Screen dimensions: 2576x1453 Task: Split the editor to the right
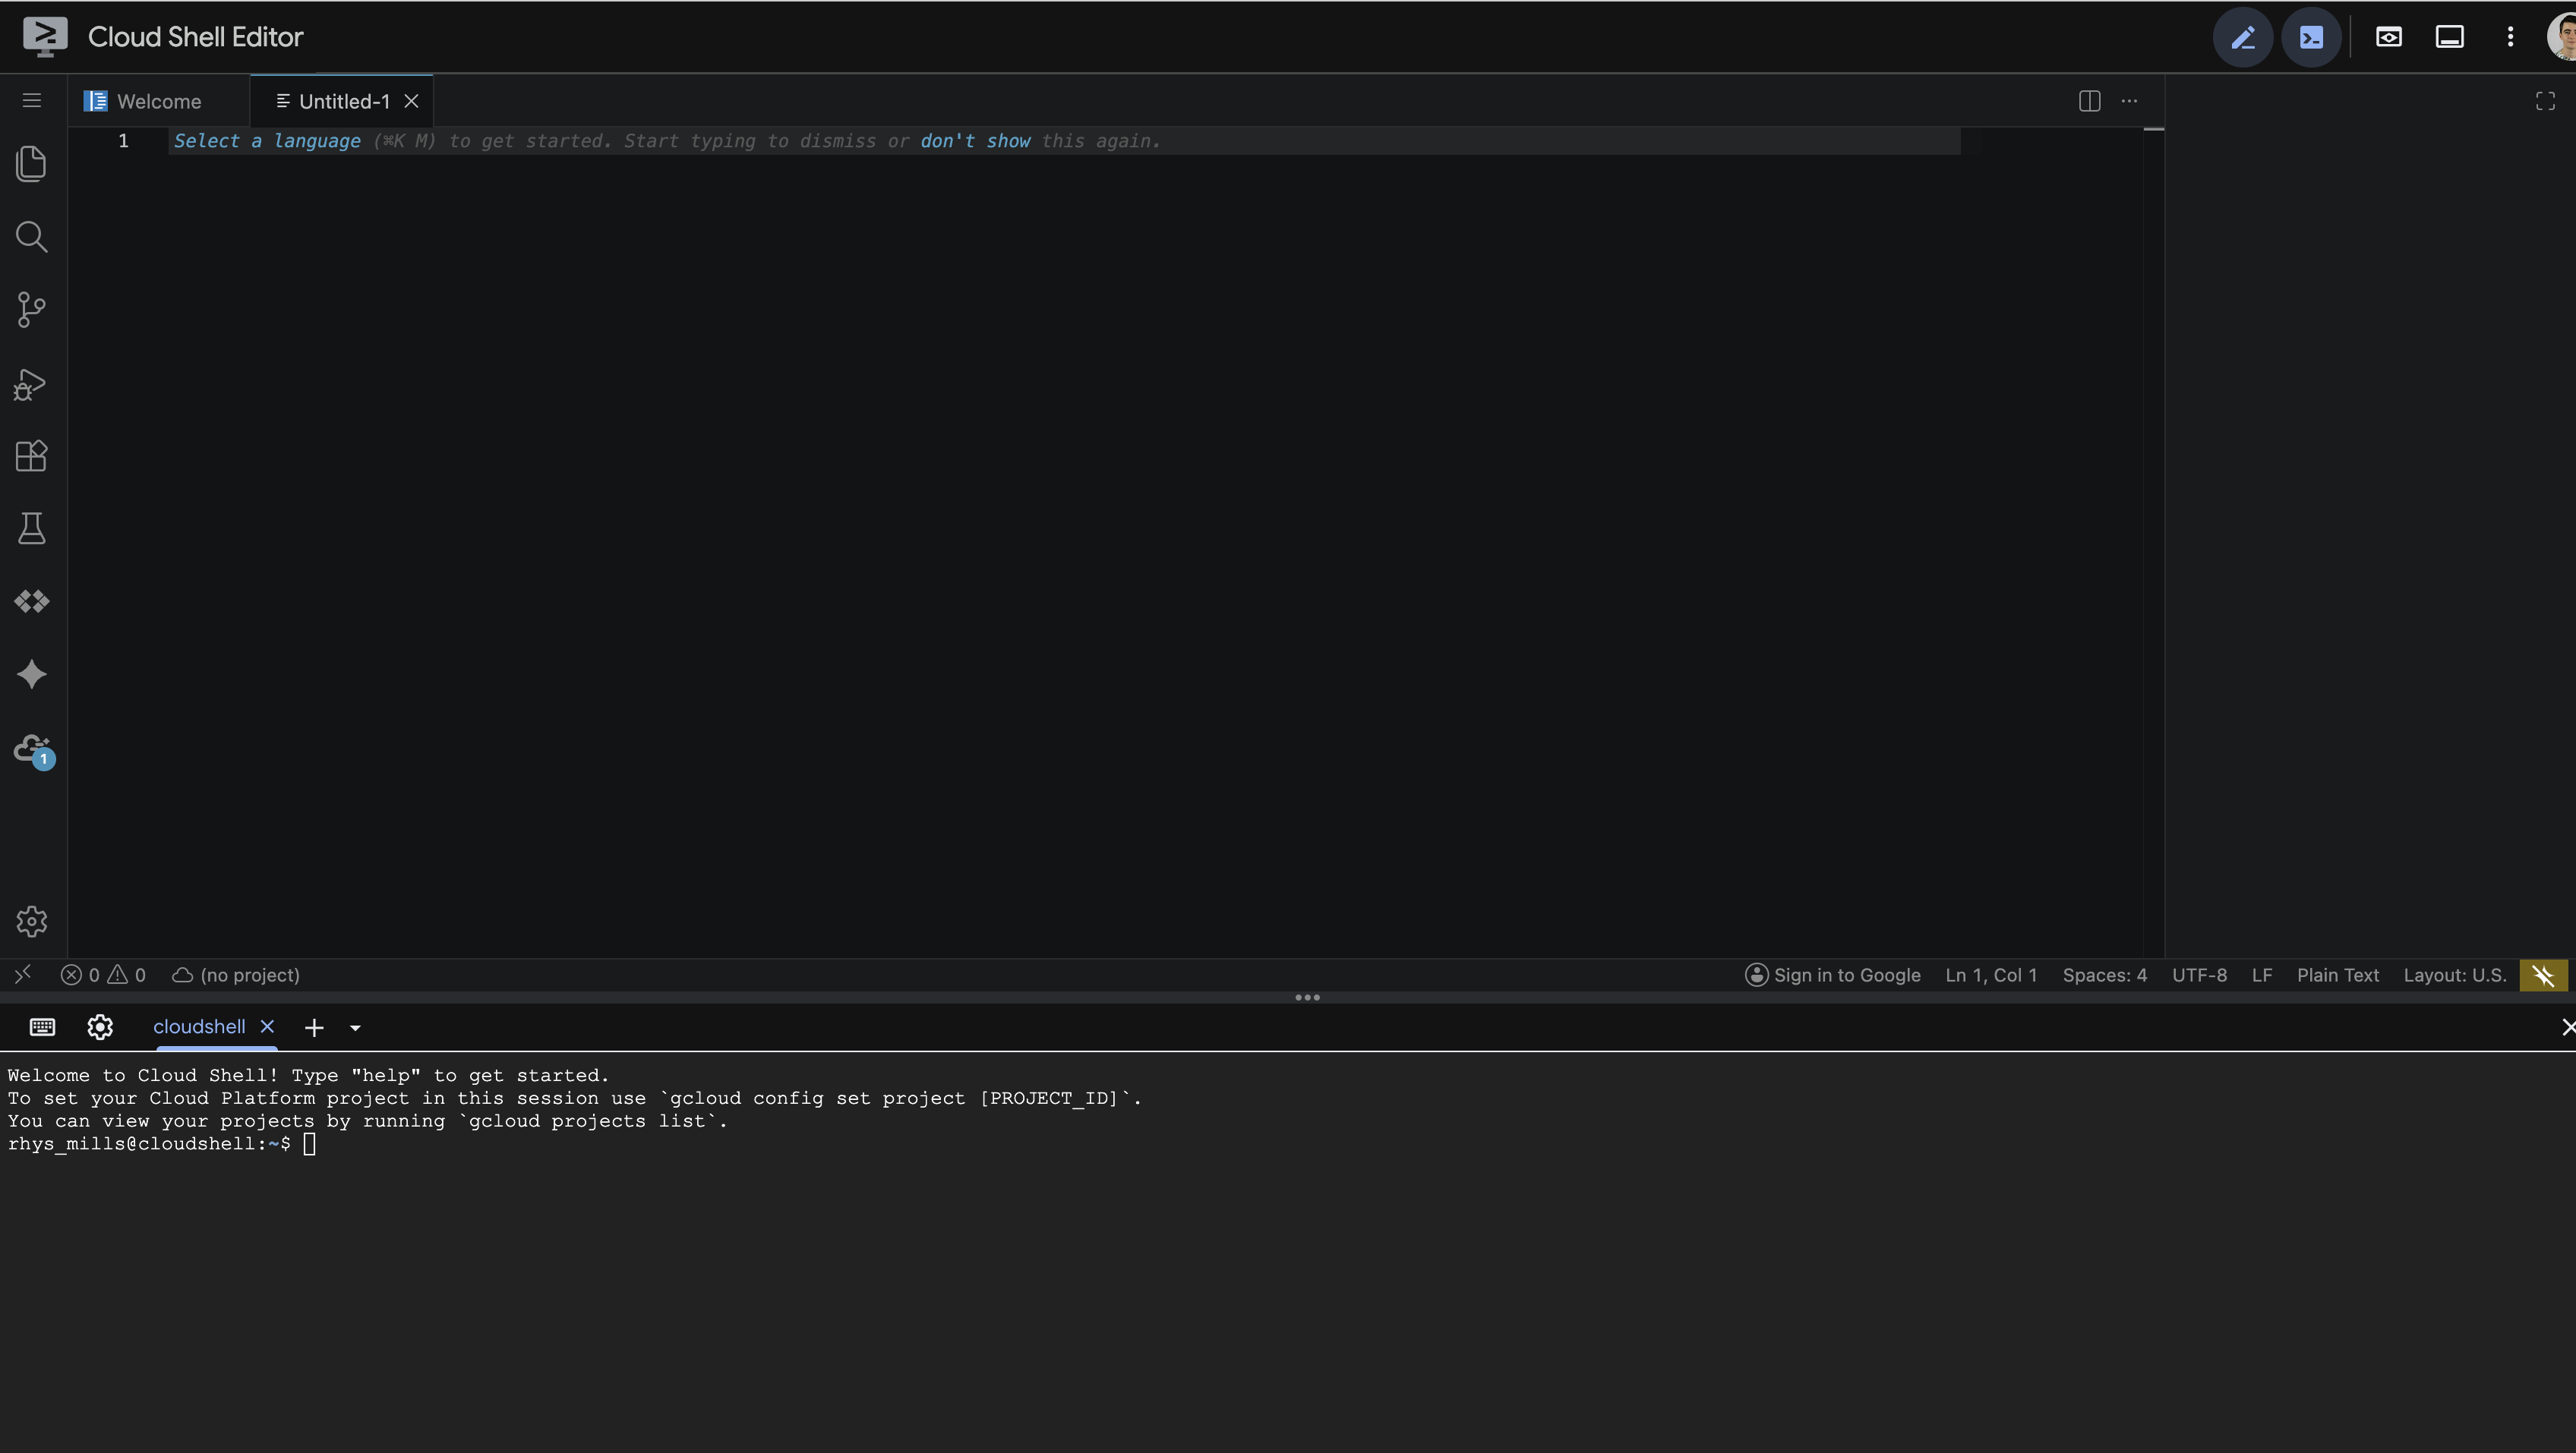pos(2089,101)
